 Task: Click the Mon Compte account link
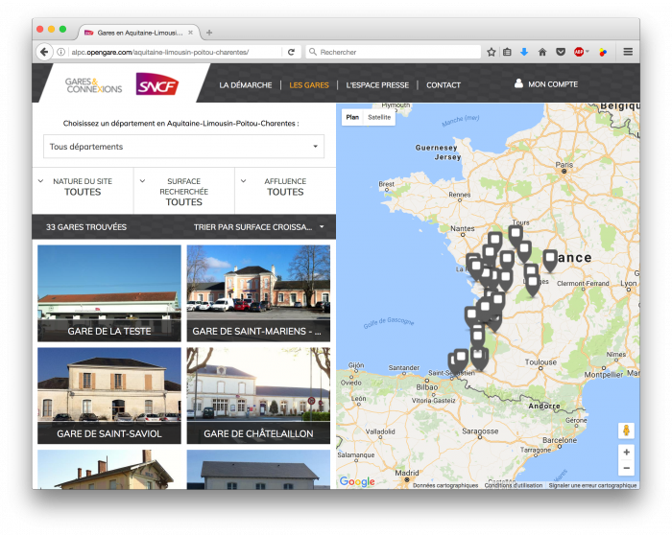pyautogui.click(x=545, y=84)
